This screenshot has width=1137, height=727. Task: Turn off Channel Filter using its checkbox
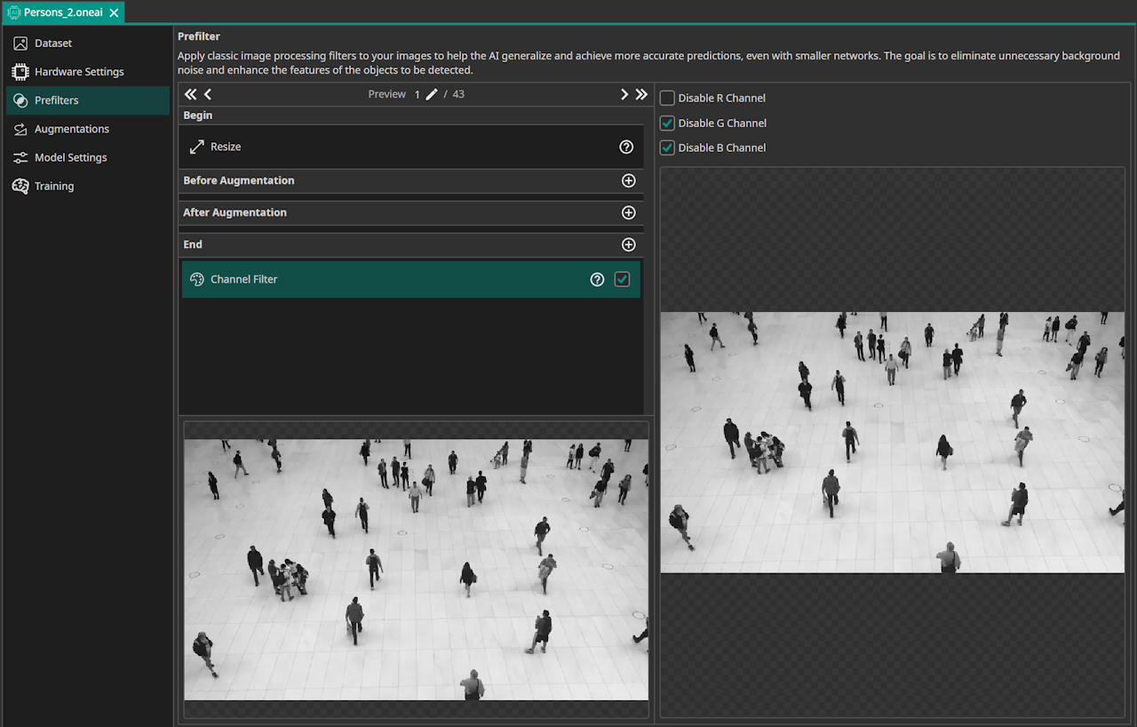click(622, 279)
